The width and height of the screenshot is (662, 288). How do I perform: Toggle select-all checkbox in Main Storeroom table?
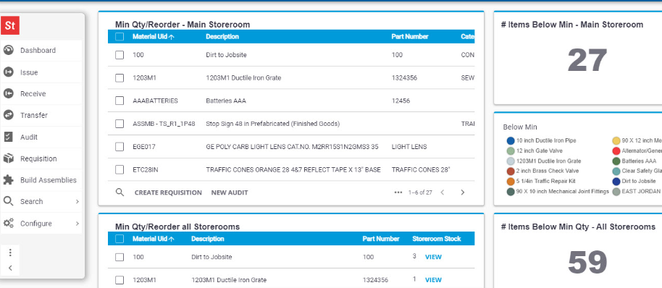click(x=120, y=37)
